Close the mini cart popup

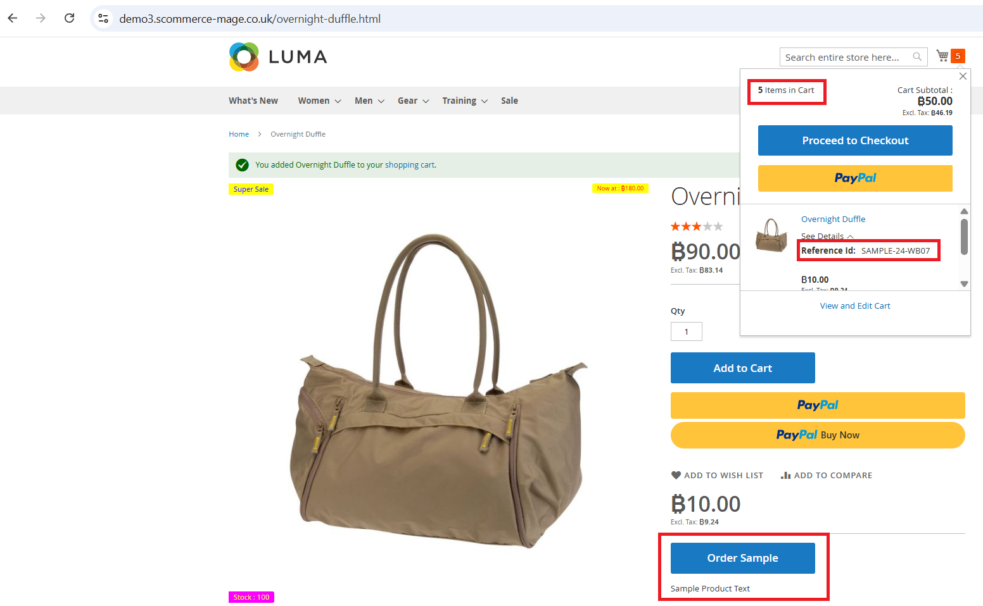[963, 76]
